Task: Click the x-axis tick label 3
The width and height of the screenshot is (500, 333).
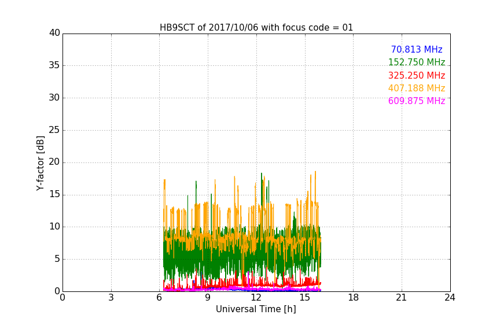Action: pos(111,298)
